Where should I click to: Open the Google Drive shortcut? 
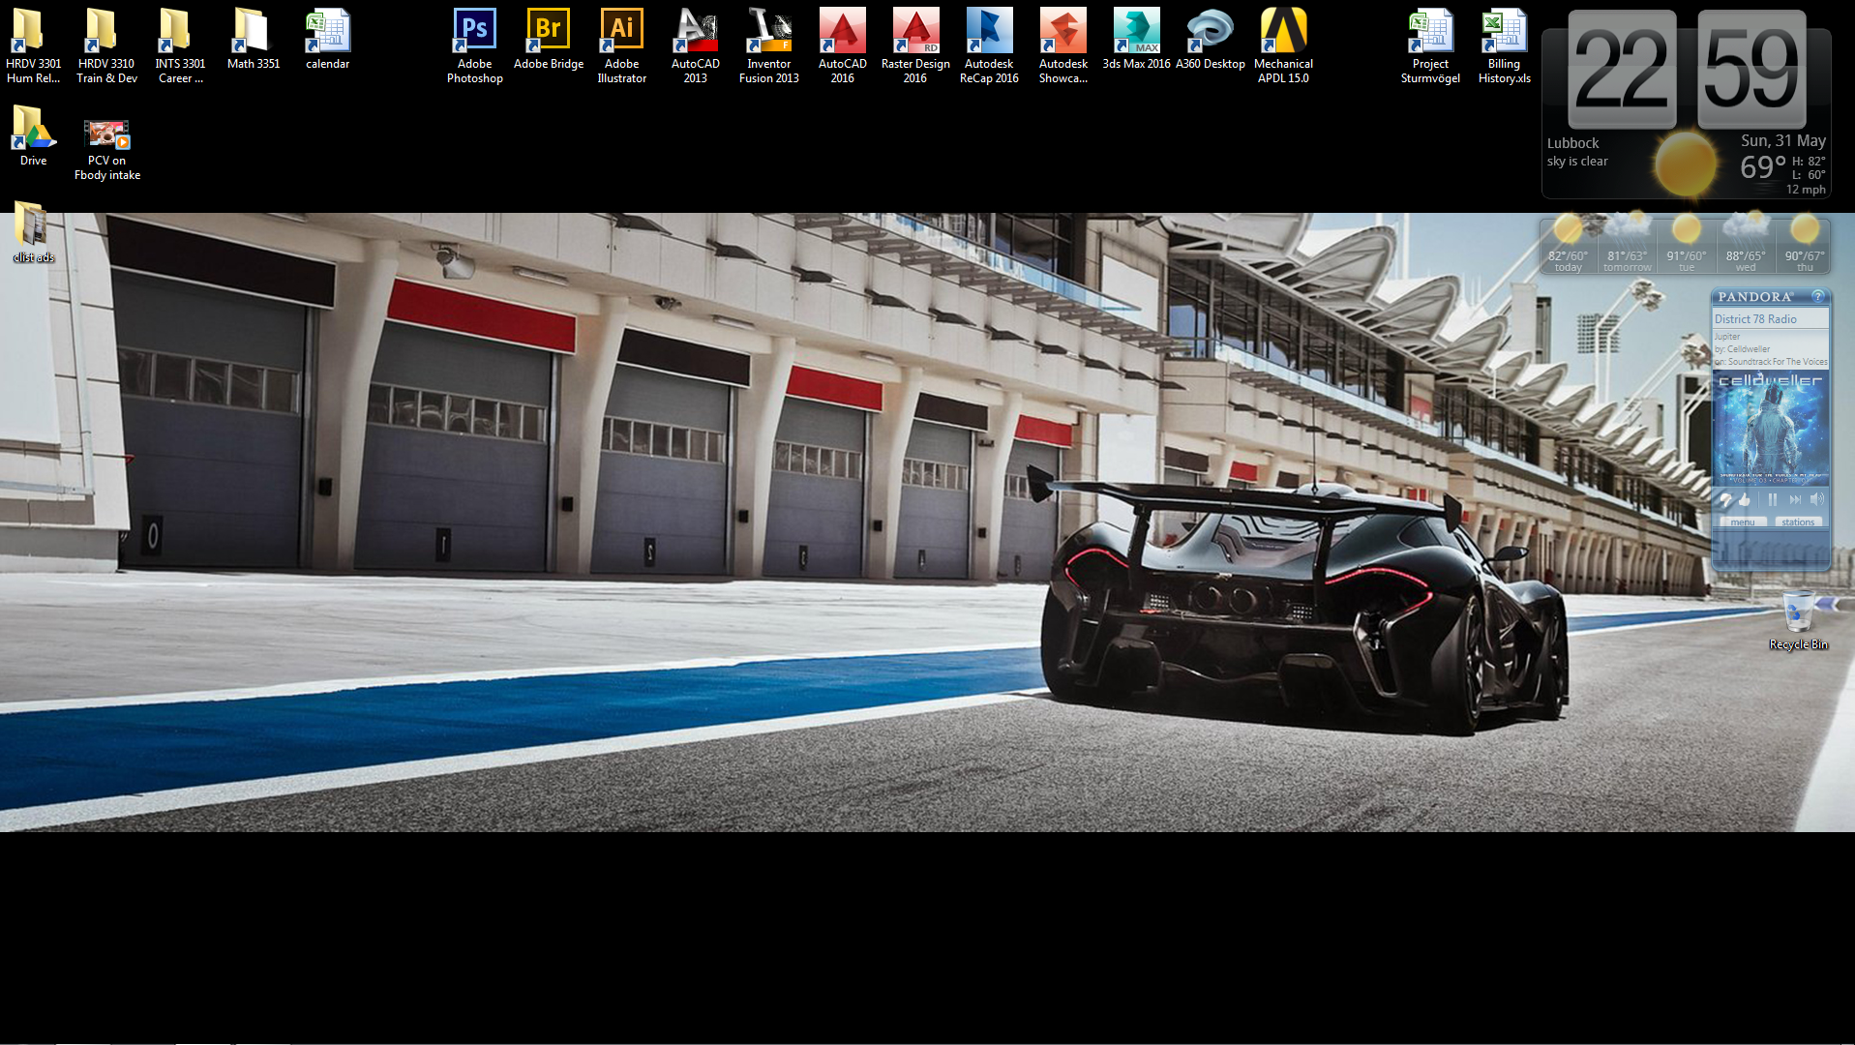click(x=33, y=135)
